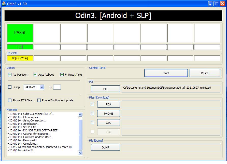Click the Reset button

pyautogui.click(x=205, y=73)
